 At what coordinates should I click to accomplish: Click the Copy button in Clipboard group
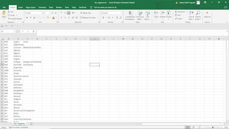pos(11,15)
